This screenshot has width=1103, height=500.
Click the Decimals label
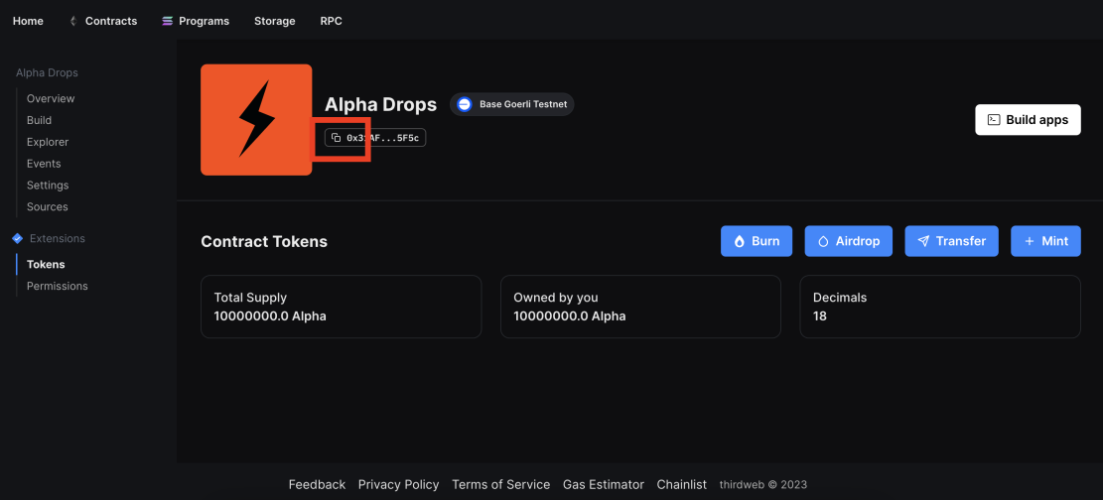pos(840,298)
